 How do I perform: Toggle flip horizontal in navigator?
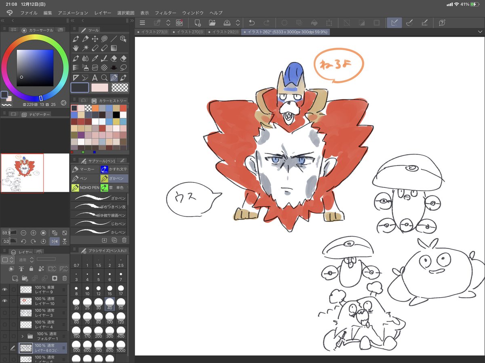click(54, 241)
